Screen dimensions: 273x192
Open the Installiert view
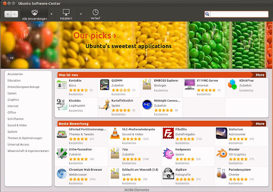(66, 15)
